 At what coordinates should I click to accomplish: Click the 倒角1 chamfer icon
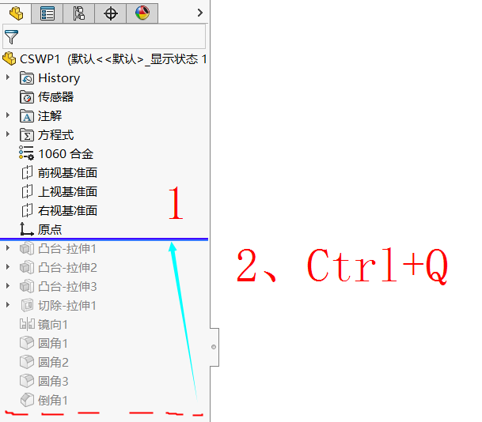[x=27, y=400]
